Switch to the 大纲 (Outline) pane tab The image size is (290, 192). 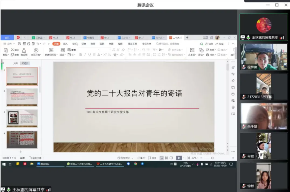tap(16, 63)
